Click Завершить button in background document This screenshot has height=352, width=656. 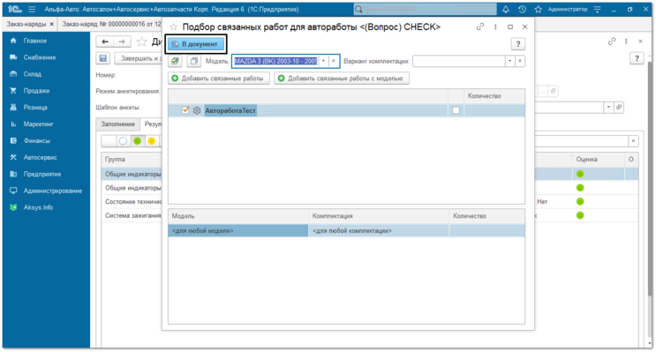coord(139,58)
